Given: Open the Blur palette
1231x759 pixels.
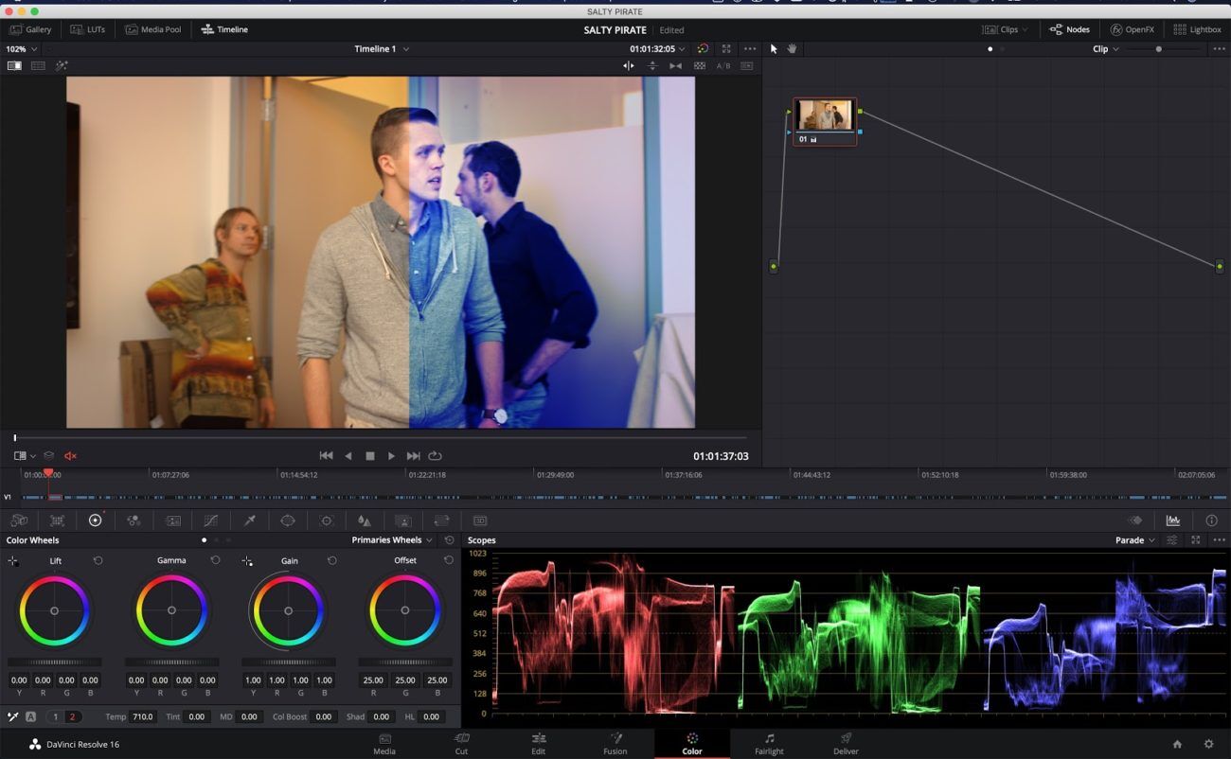Looking at the screenshot, I should [x=365, y=521].
